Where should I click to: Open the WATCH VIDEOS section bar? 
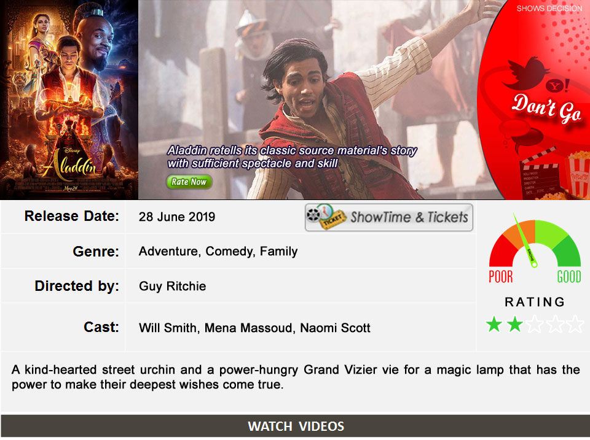pyautogui.click(x=296, y=426)
